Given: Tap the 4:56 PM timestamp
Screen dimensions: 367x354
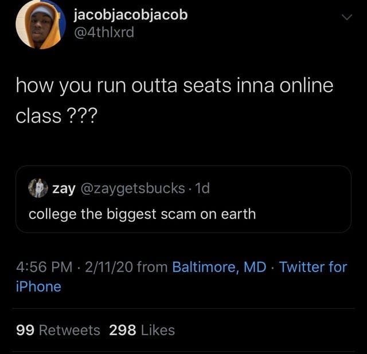Looking at the screenshot, I should click(x=45, y=267).
